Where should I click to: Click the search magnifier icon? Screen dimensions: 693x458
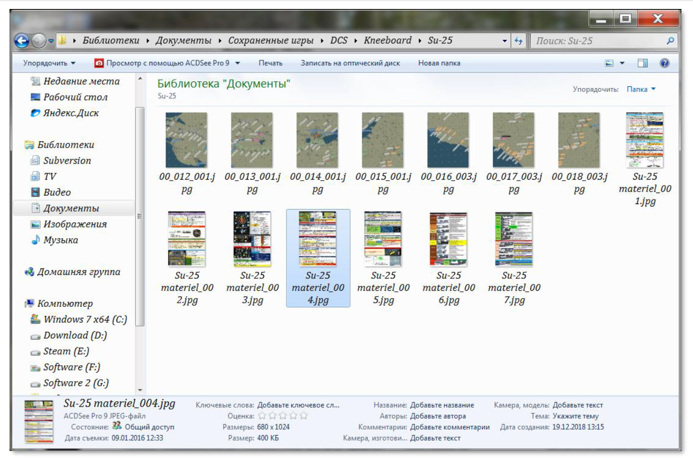tap(670, 41)
